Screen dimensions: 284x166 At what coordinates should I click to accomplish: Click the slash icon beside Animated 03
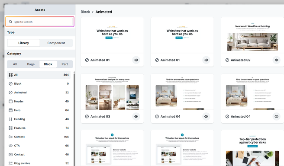[87, 116]
